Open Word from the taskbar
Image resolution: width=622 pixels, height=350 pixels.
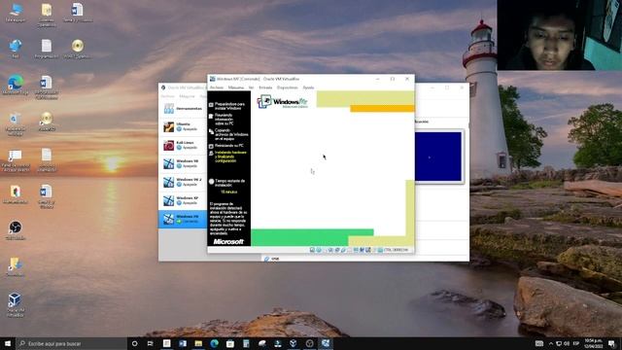(183, 343)
